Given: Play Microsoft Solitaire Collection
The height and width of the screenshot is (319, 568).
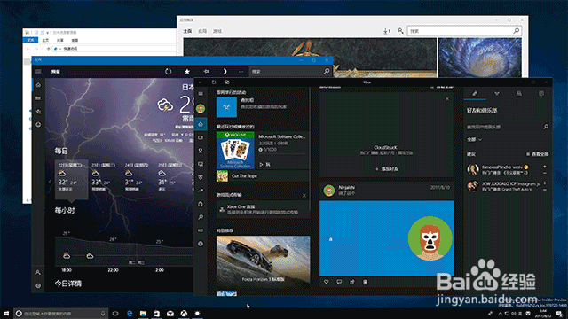Looking at the screenshot, I should point(264,165).
